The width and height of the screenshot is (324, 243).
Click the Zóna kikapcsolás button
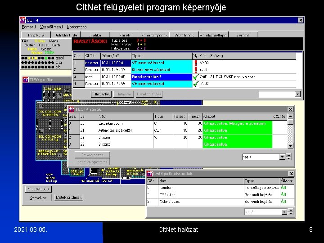tap(92, 162)
